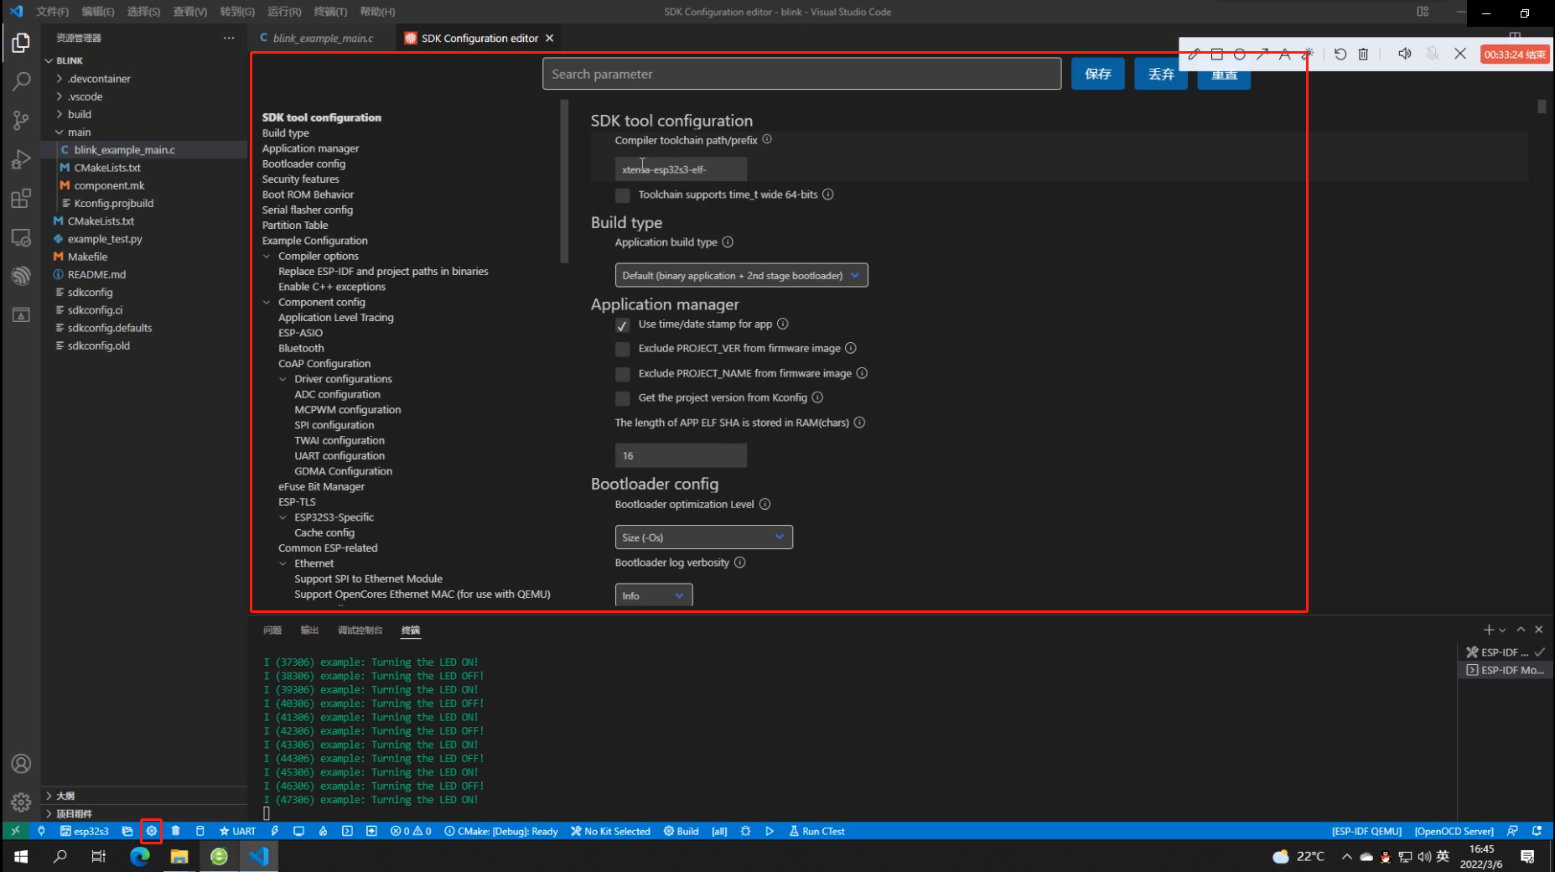Click the ESP-IDF full clean trash icon
The width and height of the screenshot is (1555, 872).
pyautogui.click(x=175, y=831)
